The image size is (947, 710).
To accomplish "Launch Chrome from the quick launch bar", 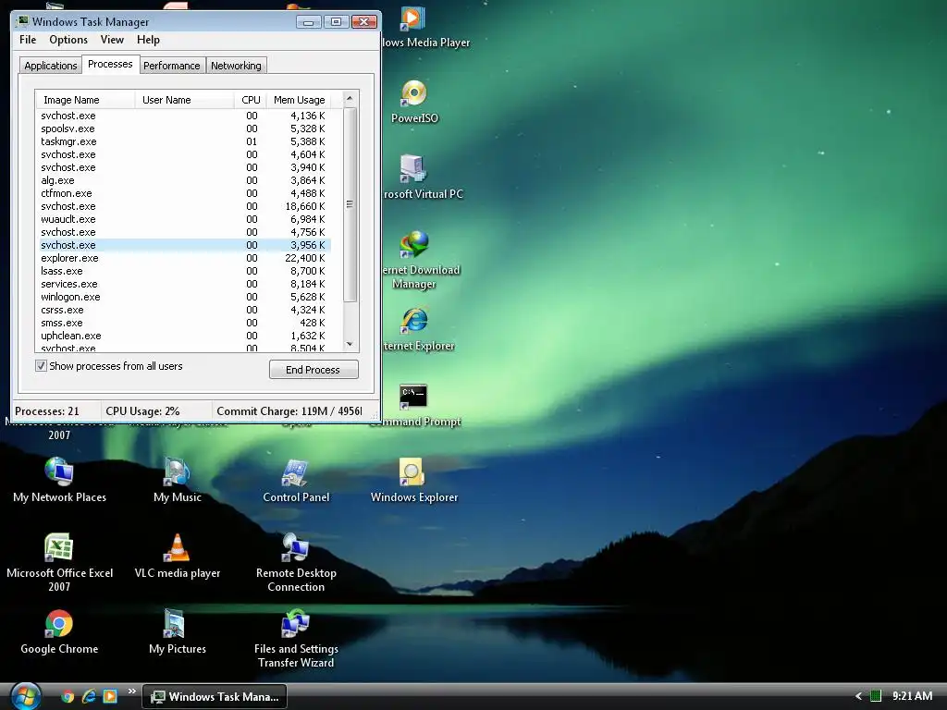I will [68, 696].
